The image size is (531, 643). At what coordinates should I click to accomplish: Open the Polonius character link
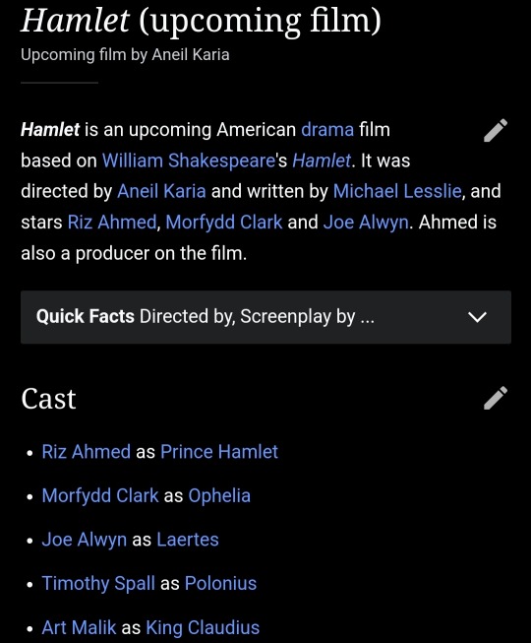(x=220, y=584)
